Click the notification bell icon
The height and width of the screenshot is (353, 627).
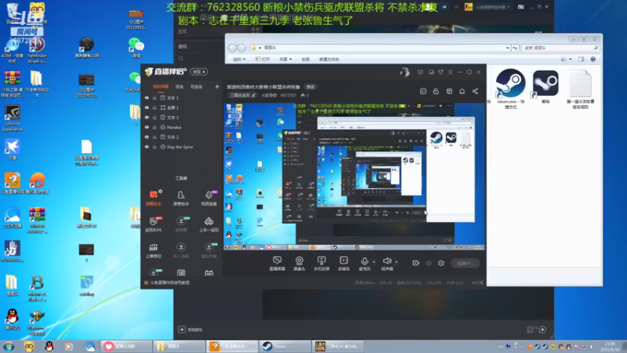[462, 91]
